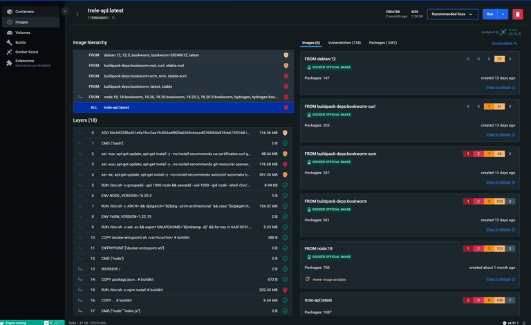This screenshot has height=325, width=531.
Task: Open Images in the sidebar
Action: tap(30, 22)
